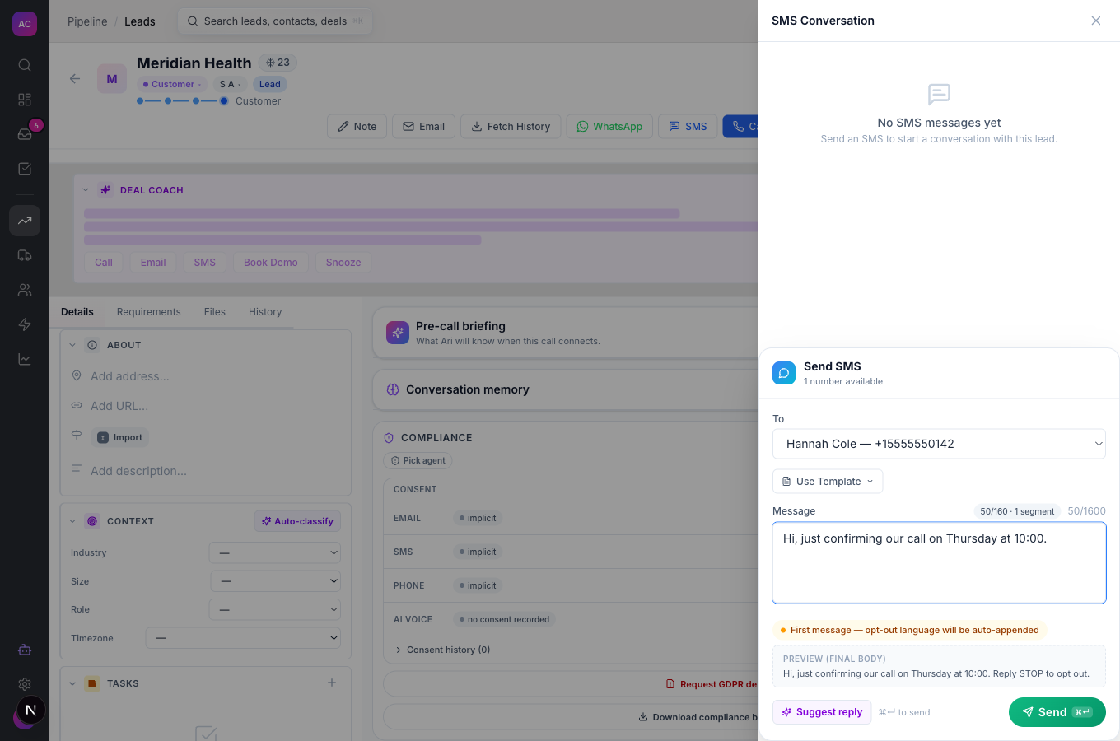Open the tasks checkbox icon in sidebar
The width and height of the screenshot is (1120, 741).
(x=25, y=169)
